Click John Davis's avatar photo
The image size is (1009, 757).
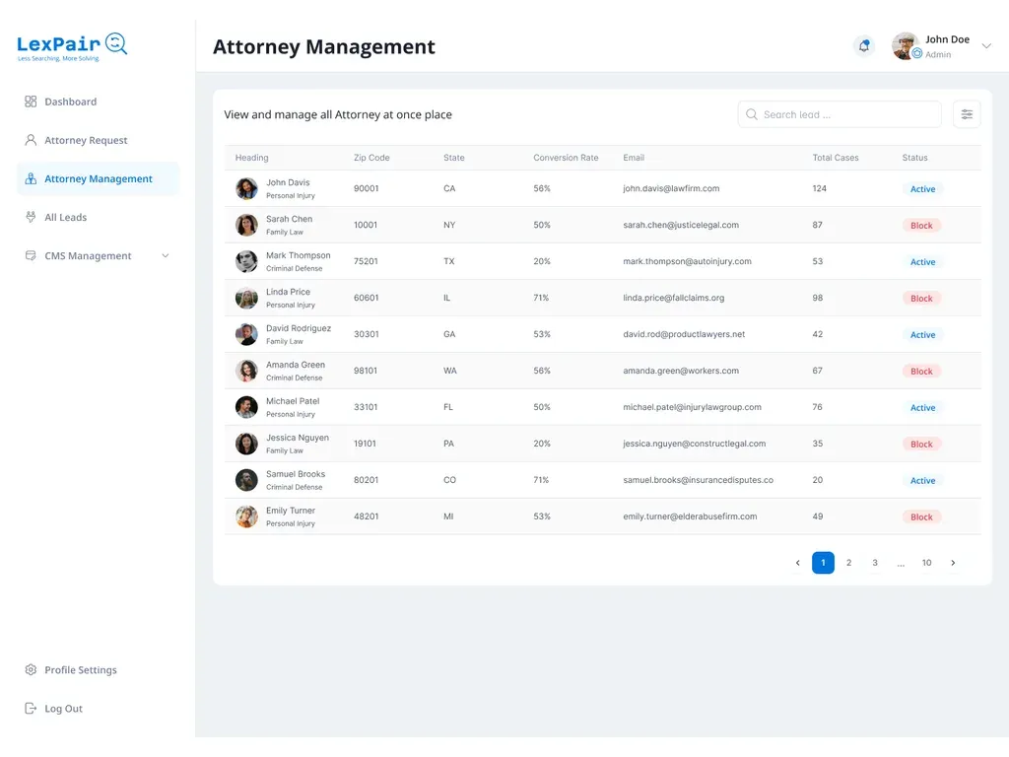(246, 188)
